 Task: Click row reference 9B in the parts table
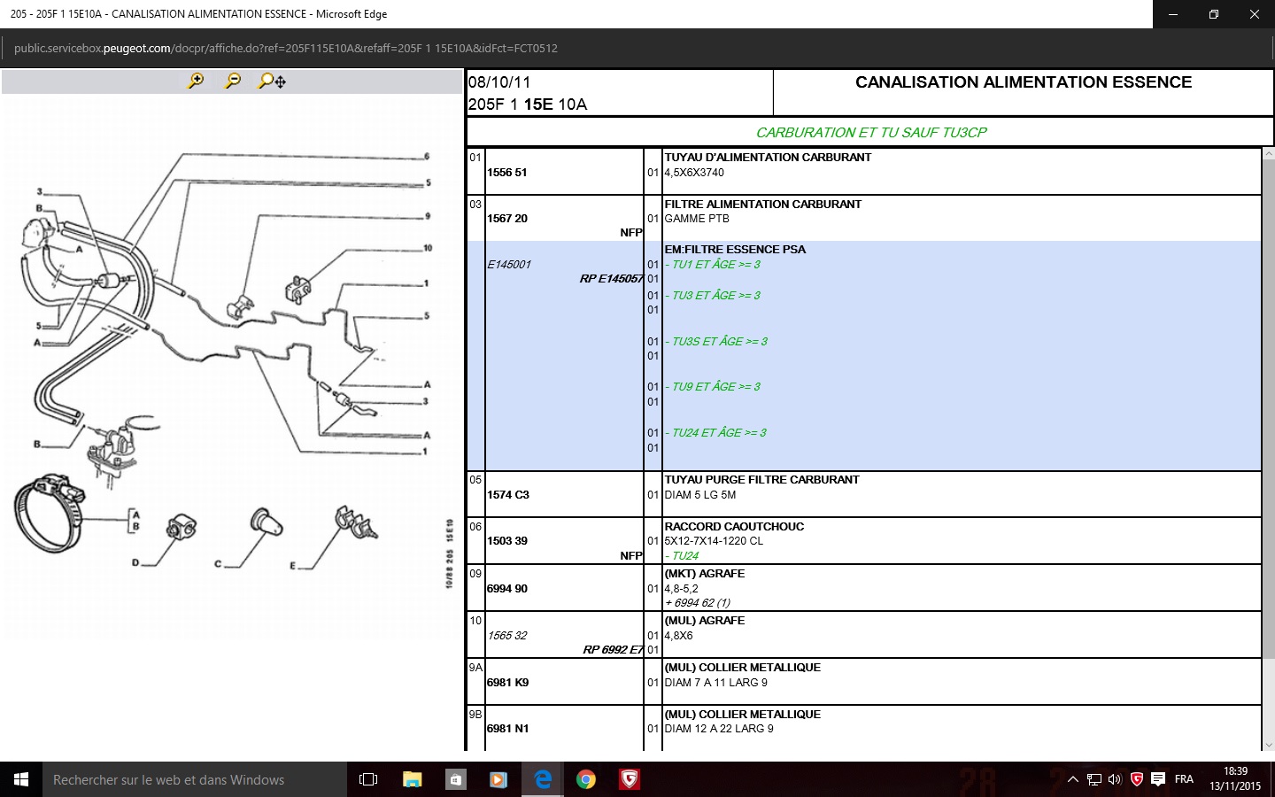coord(475,715)
